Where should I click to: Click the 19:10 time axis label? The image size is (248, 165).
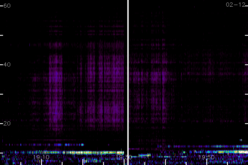pyautogui.click(x=41, y=157)
